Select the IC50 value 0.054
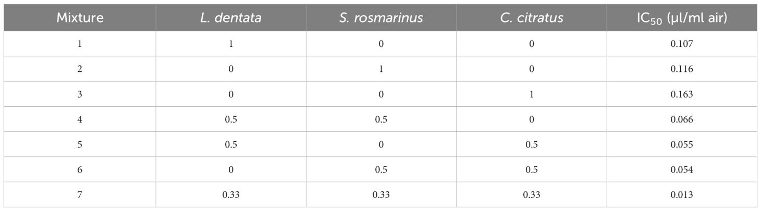 tap(682, 169)
